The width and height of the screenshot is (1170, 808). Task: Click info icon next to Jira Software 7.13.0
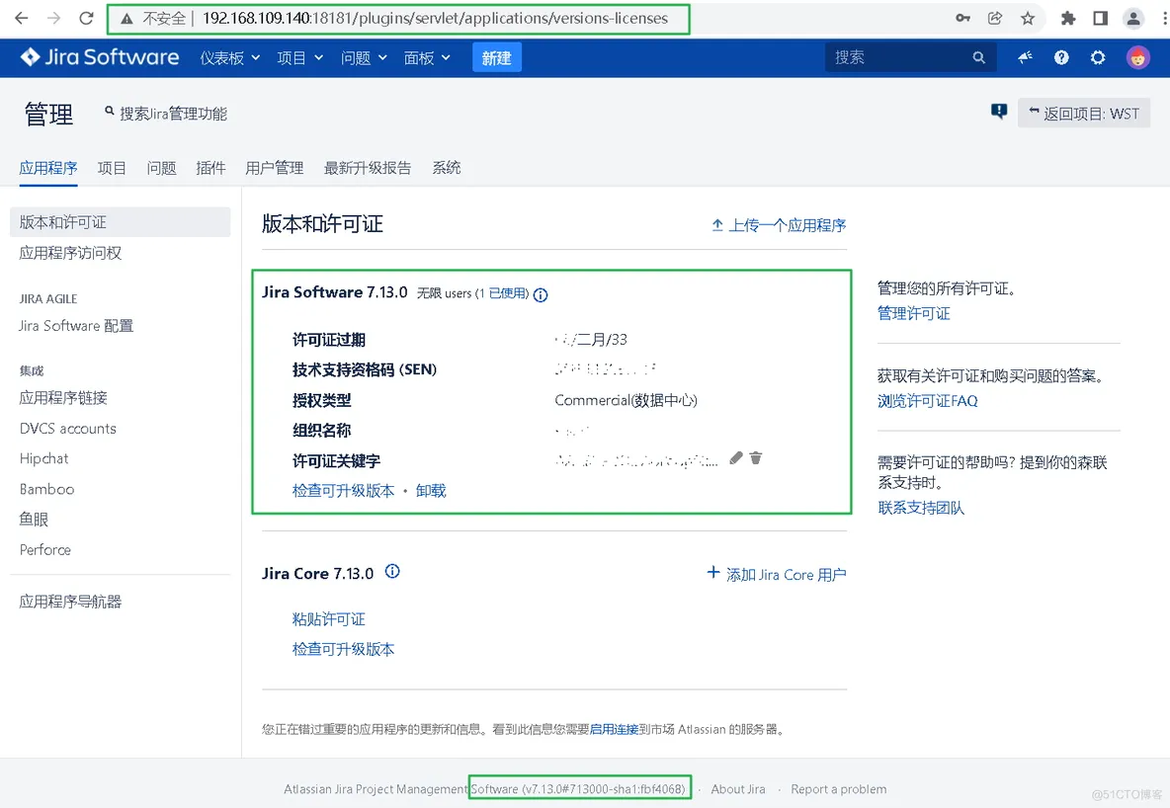(541, 294)
